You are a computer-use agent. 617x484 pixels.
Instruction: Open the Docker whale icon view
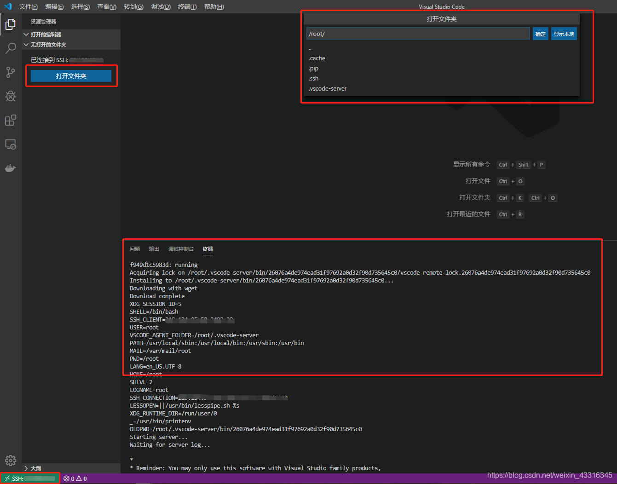tap(11, 168)
